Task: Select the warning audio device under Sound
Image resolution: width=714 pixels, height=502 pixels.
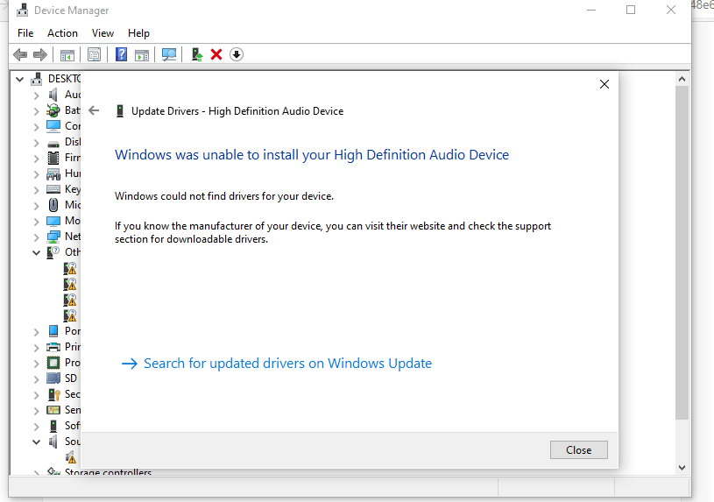Action: 71,457
